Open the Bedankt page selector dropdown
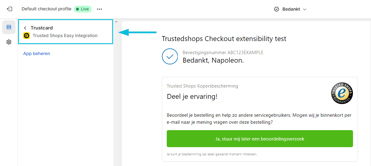 (x=290, y=9)
